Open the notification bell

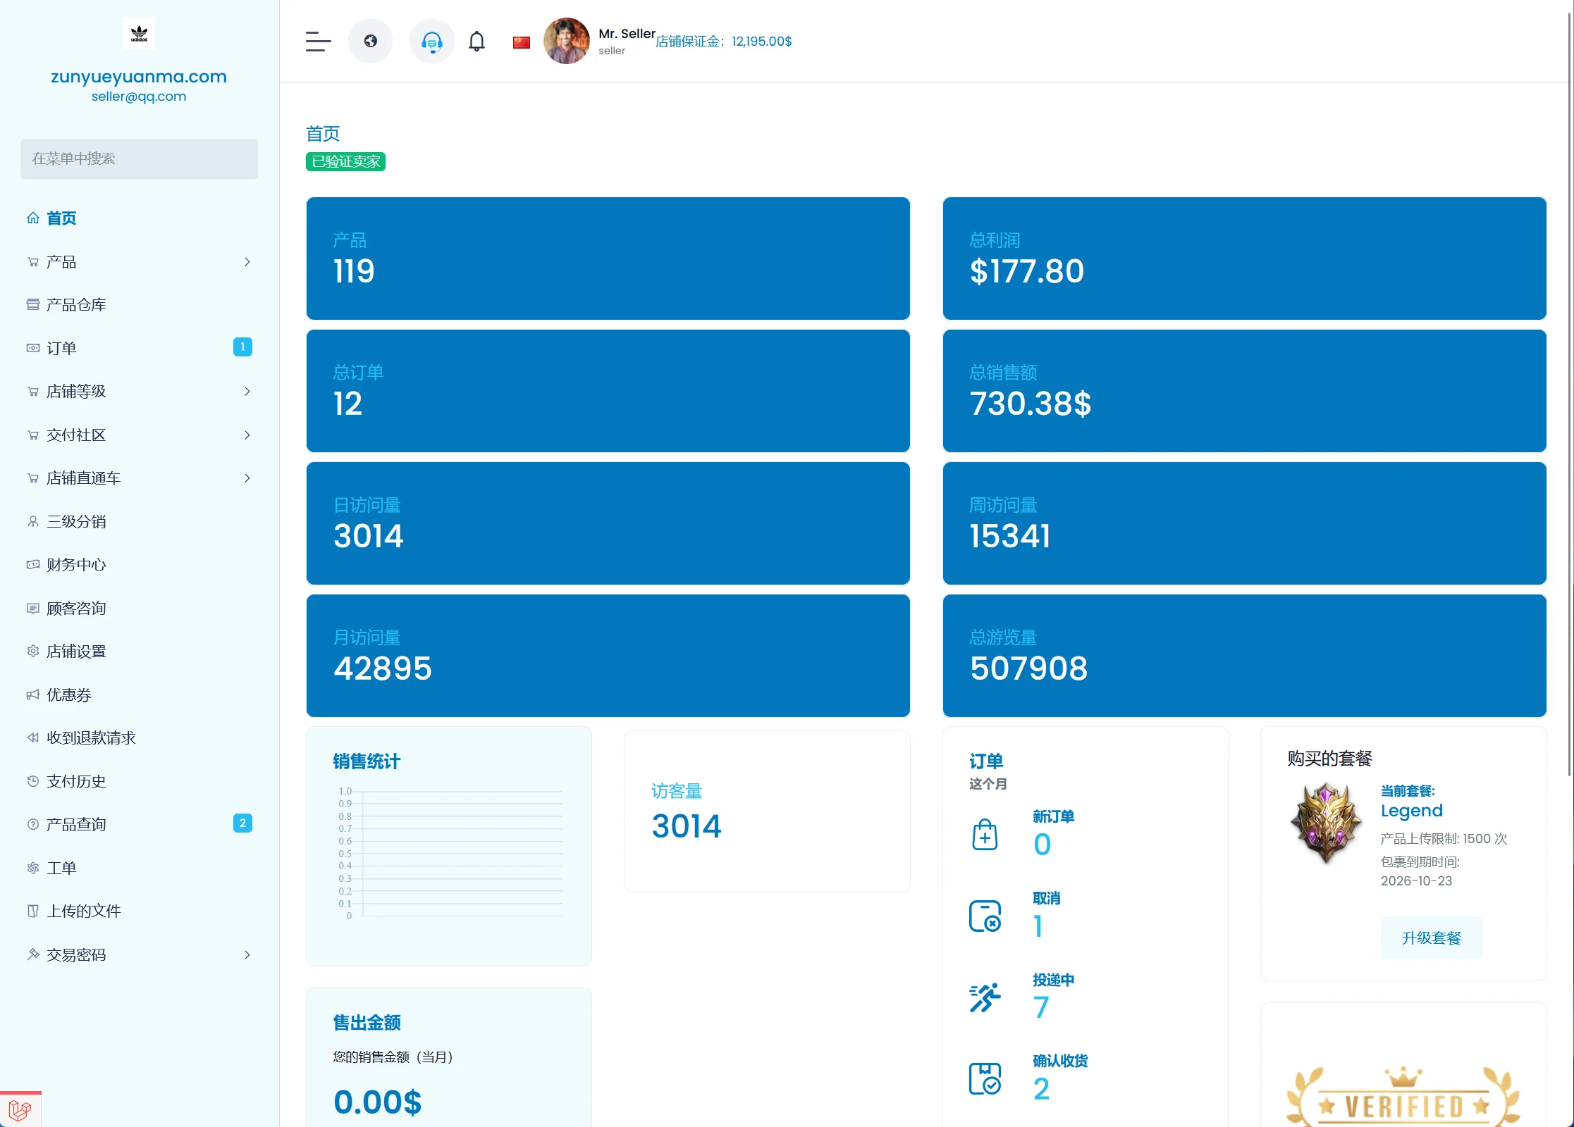click(x=476, y=42)
